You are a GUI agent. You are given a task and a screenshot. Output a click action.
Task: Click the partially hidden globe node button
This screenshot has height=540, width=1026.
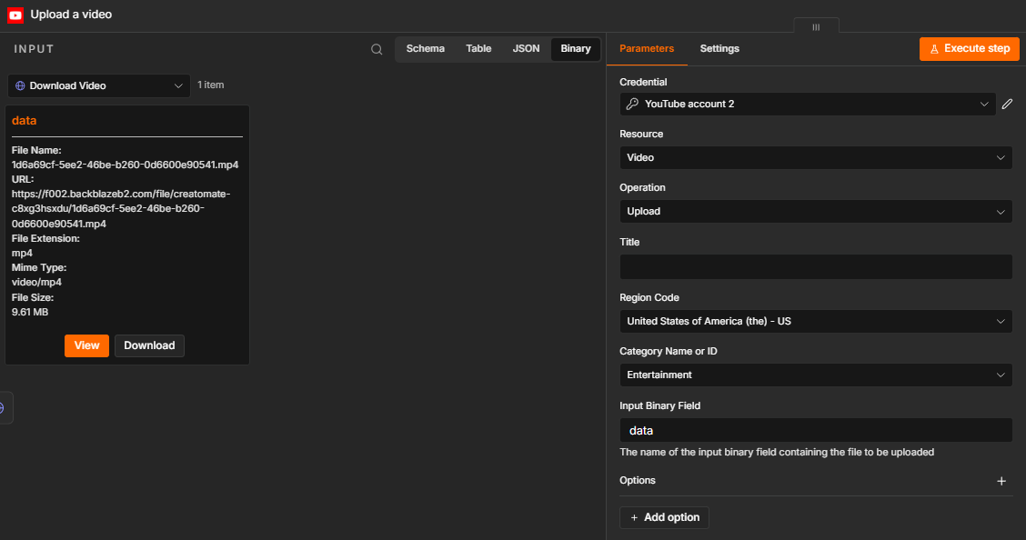coord(4,408)
